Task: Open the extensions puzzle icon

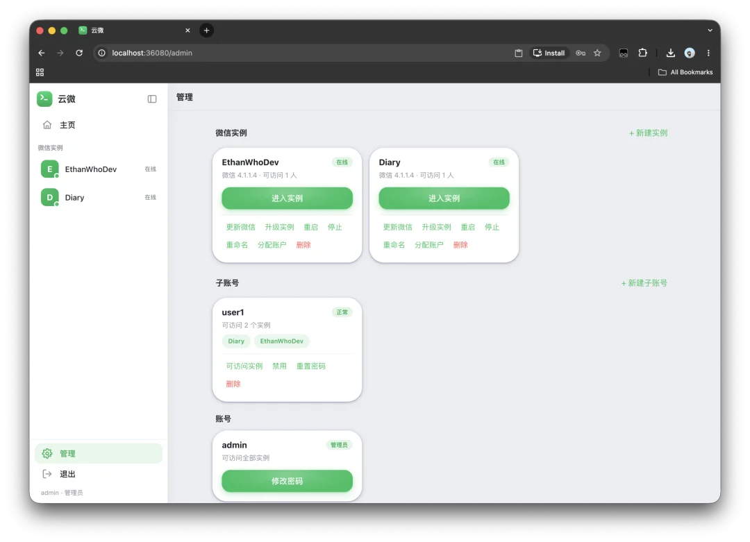Action: [643, 53]
